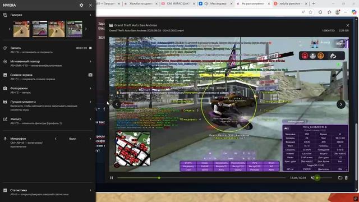
Task: Seek using the video progress bar handle
Action: click(159, 178)
